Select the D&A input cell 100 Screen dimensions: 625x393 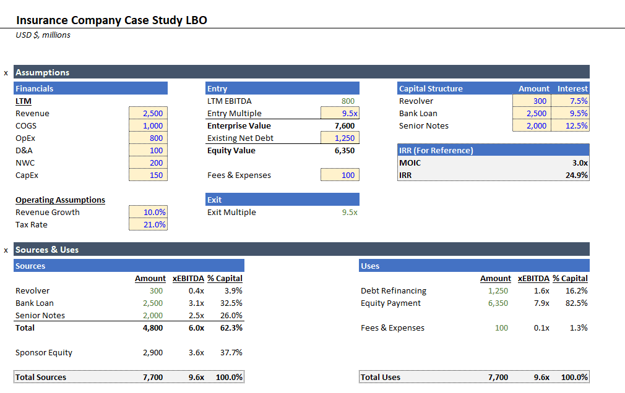click(149, 151)
